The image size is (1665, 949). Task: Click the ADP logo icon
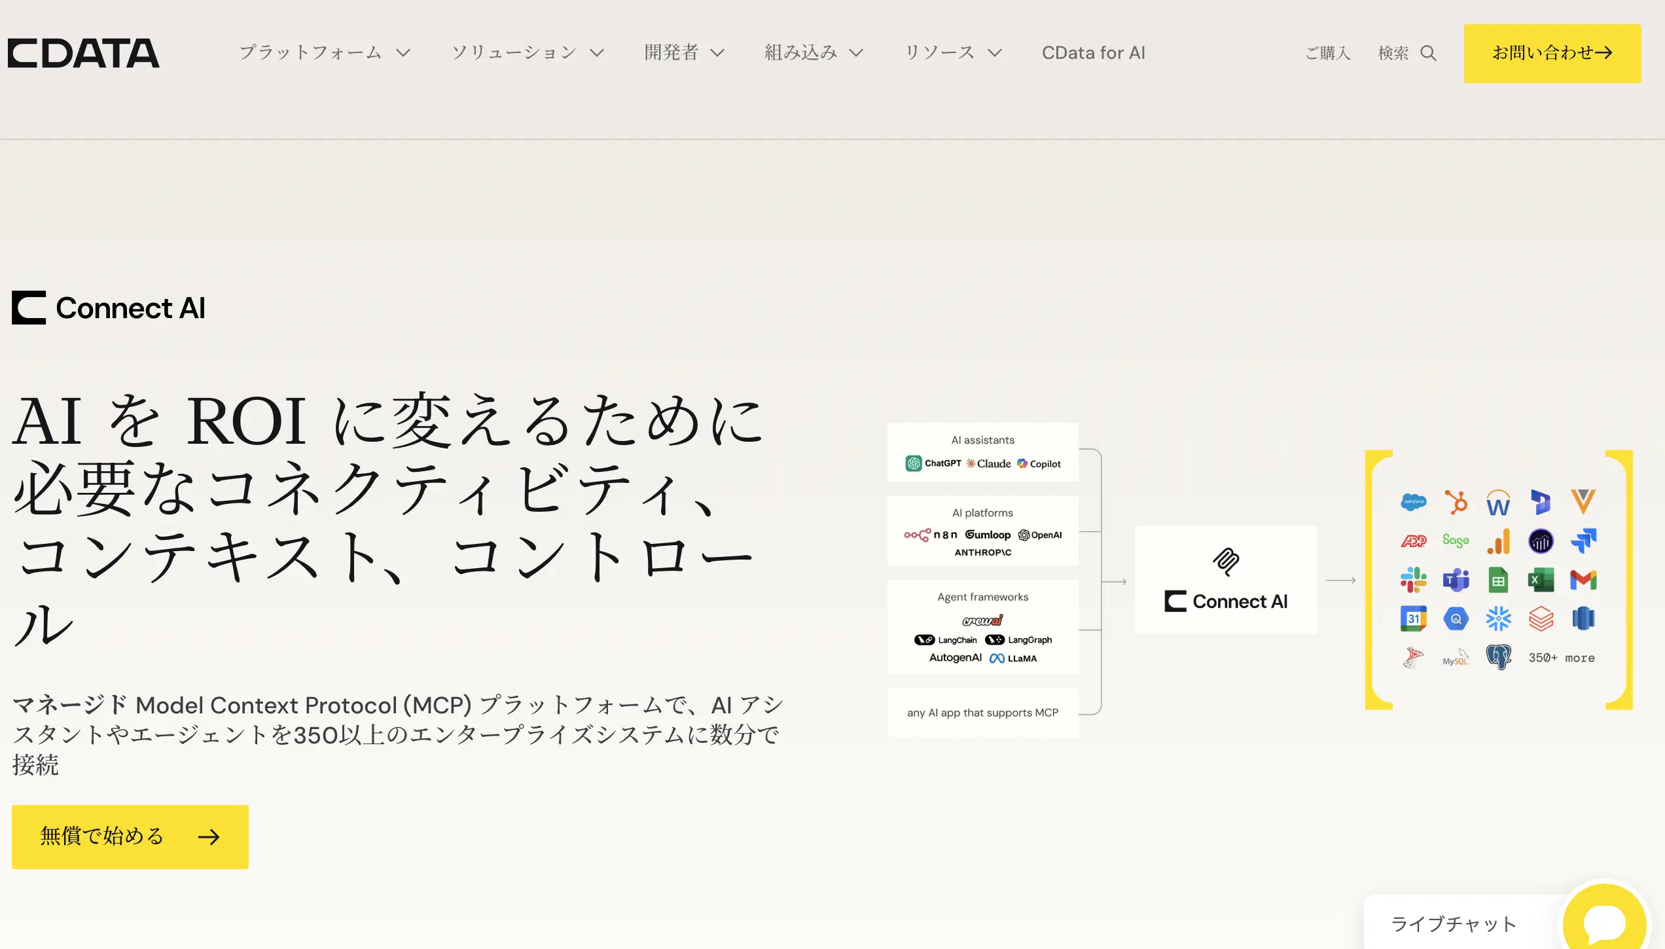[1413, 541]
